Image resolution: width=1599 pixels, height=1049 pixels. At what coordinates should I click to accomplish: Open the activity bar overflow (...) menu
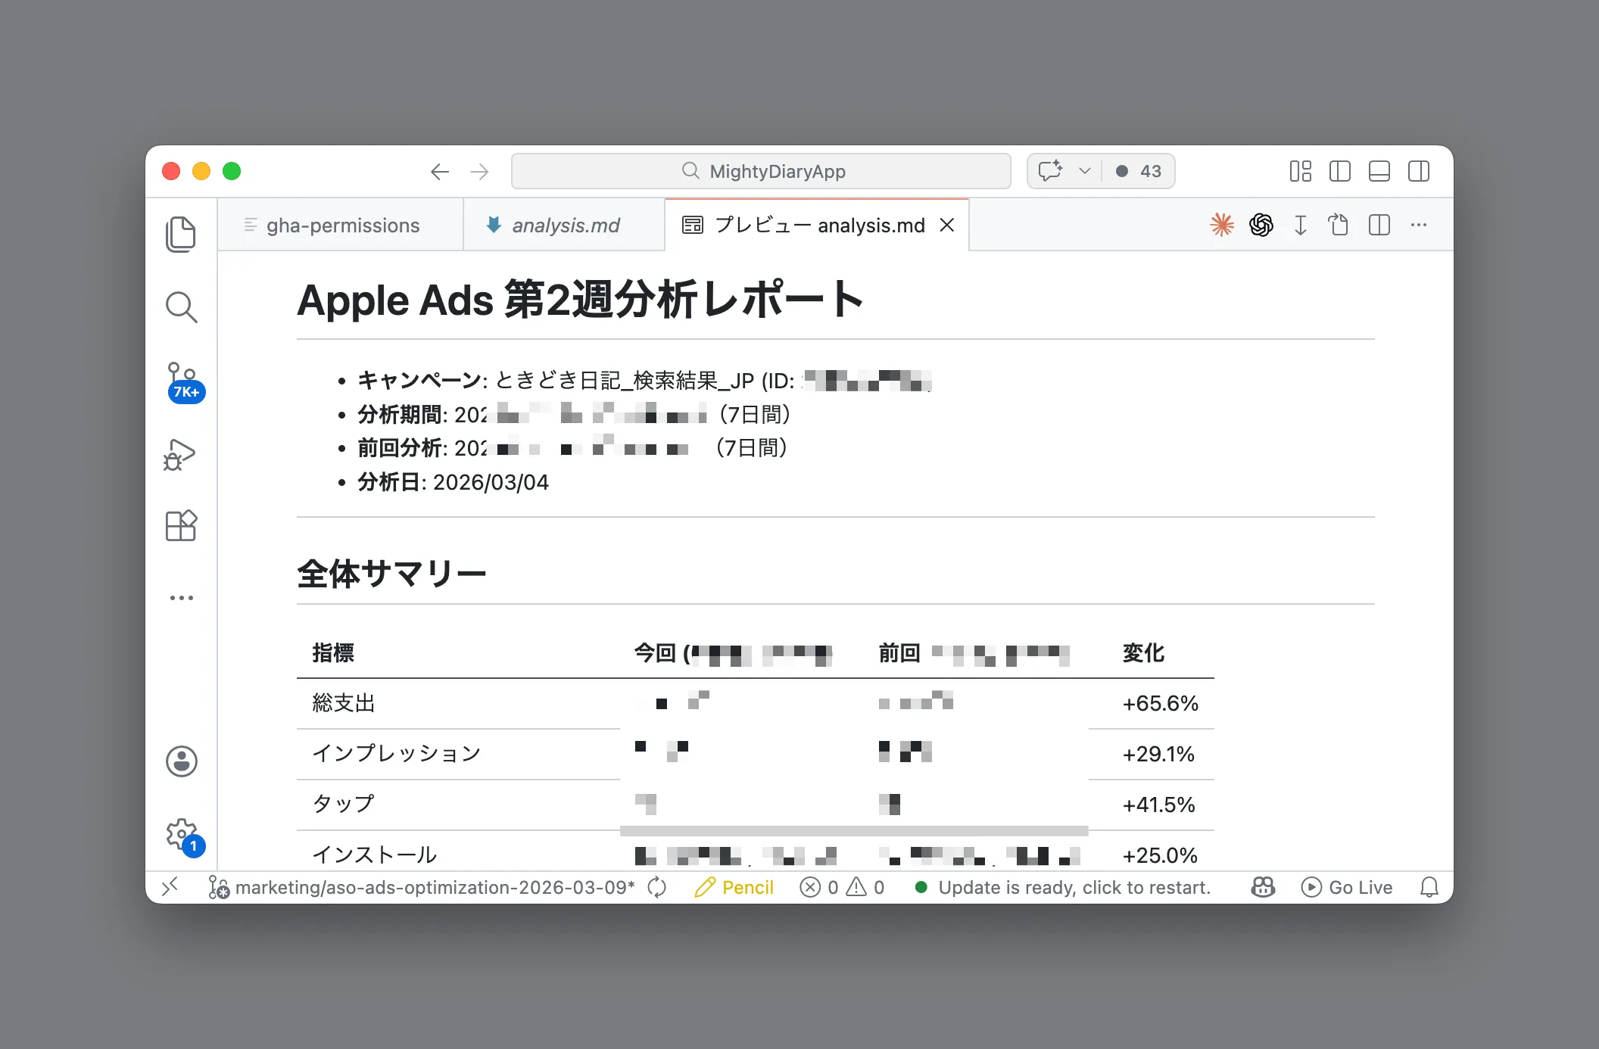point(181,597)
